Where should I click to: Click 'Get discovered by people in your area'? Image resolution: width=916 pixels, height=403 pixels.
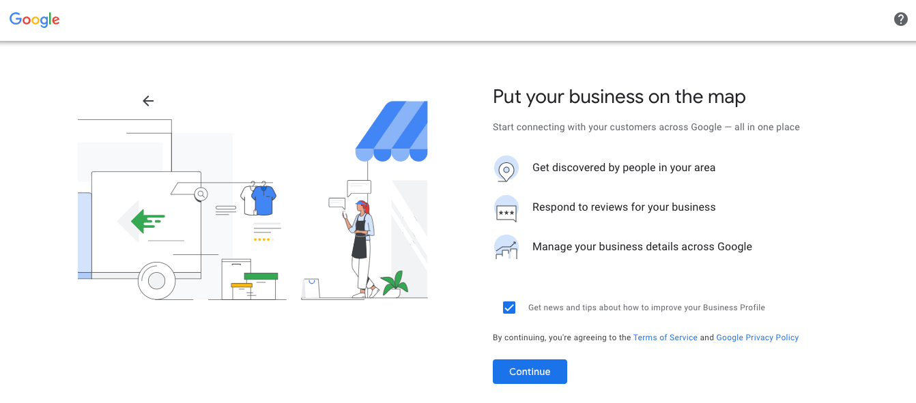pyautogui.click(x=624, y=168)
